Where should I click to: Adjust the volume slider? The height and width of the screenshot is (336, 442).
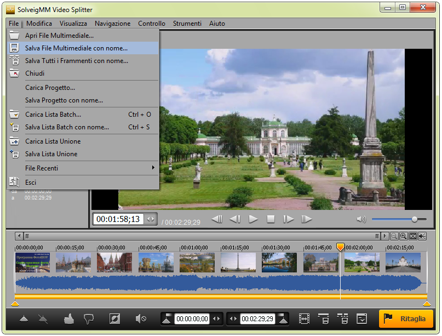click(x=399, y=219)
